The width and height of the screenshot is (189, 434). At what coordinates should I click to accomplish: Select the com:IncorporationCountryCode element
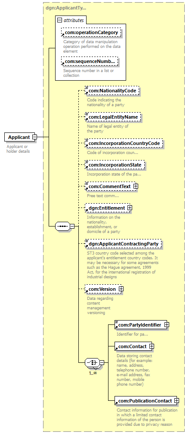click(124, 144)
